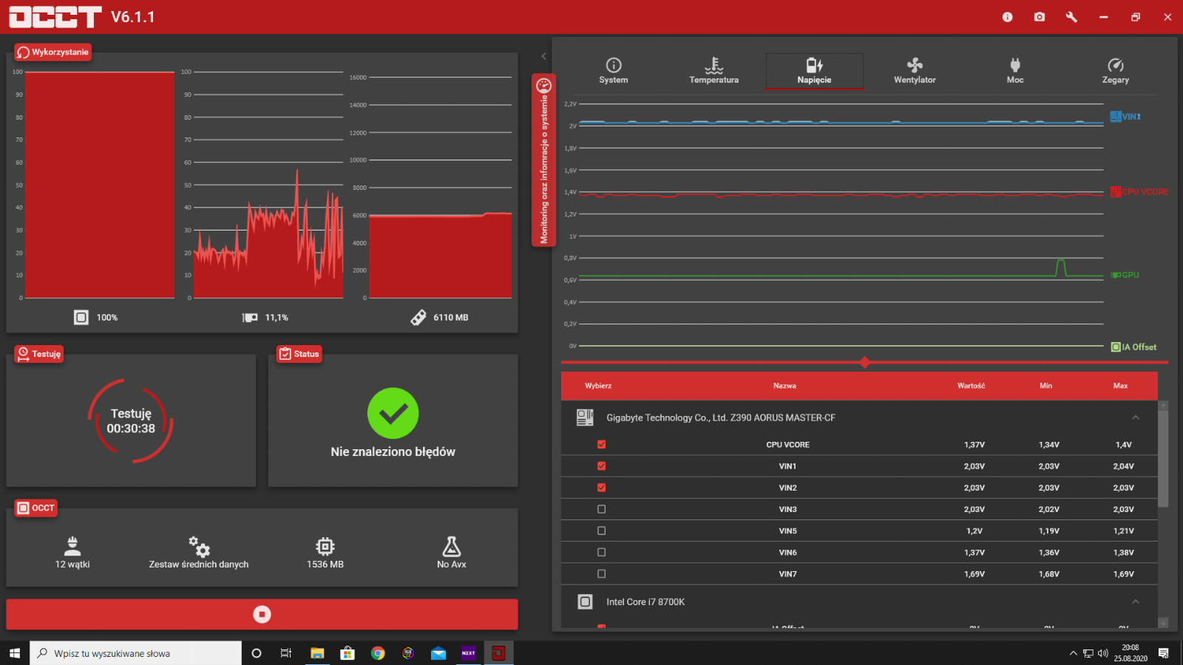Click the green no-errors checkmark icon
Viewport: 1183px width, 665px height.
tap(393, 413)
